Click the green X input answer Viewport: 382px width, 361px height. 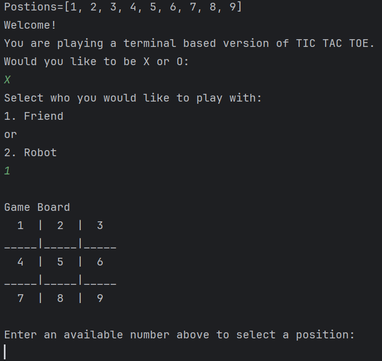pyautogui.click(x=7, y=80)
